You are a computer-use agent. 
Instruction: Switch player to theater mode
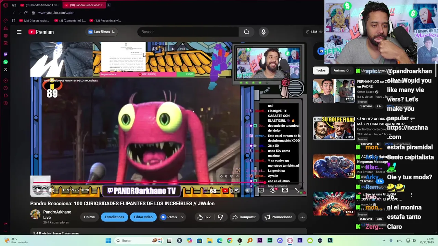(285, 190)
